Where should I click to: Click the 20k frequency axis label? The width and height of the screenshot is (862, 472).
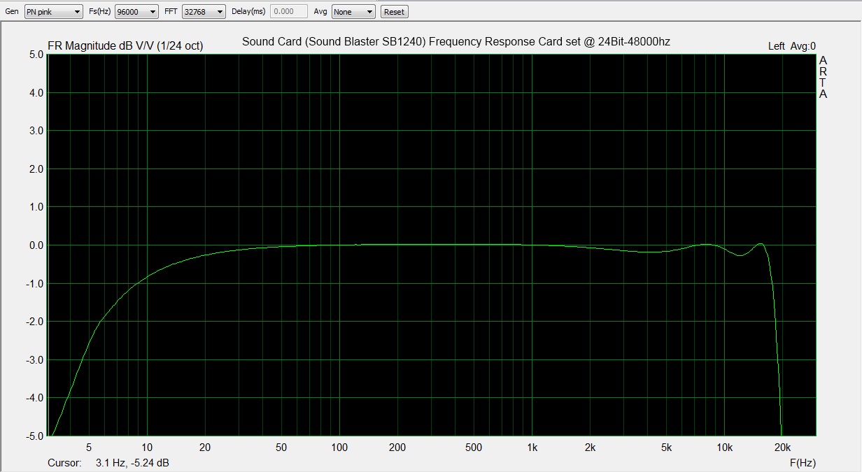coord(782,448)
